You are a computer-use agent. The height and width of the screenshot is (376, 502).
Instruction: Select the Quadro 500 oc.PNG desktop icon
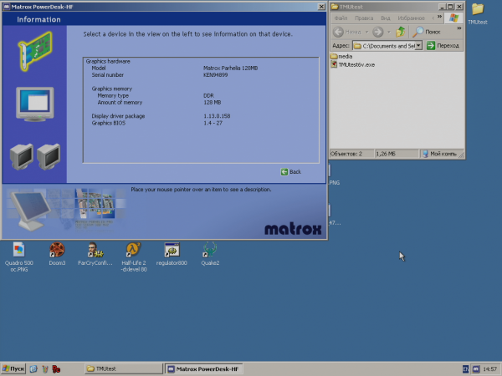click(x=19, y=257)
